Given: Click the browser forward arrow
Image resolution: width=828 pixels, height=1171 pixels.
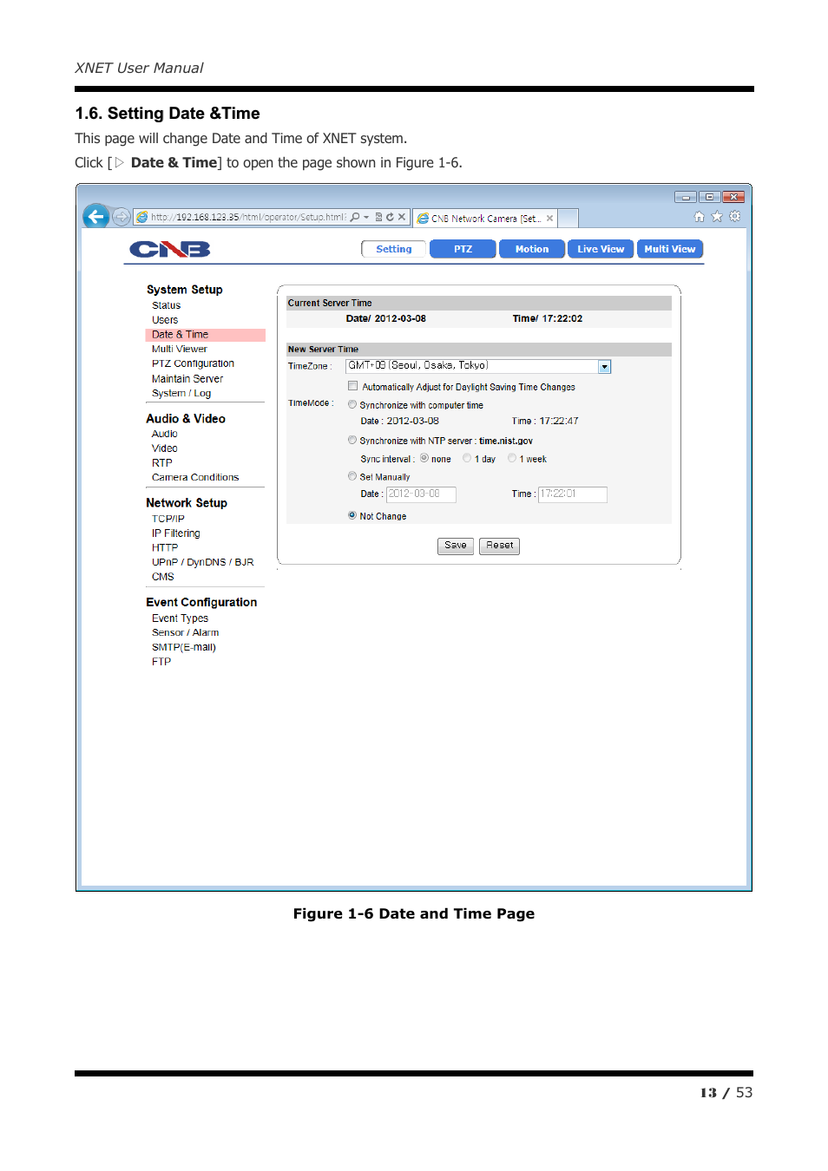Looking at the screenshot, I should (122, 217).
